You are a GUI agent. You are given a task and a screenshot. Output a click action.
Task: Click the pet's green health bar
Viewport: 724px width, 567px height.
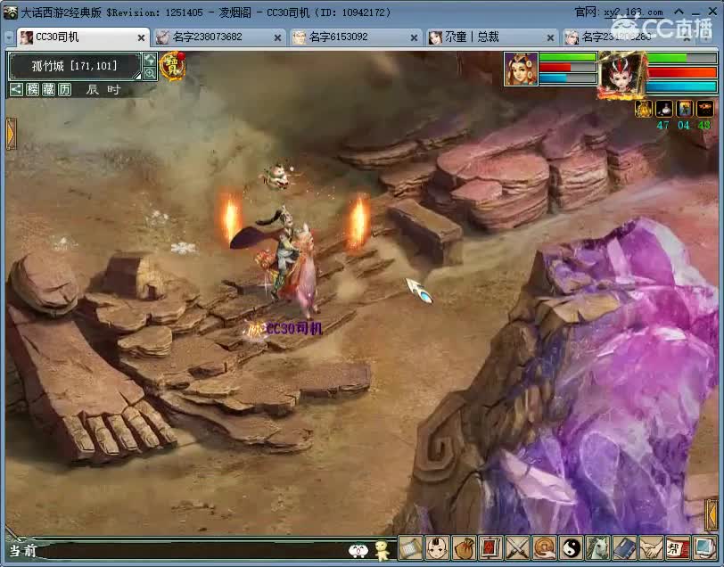click(568, 57)
